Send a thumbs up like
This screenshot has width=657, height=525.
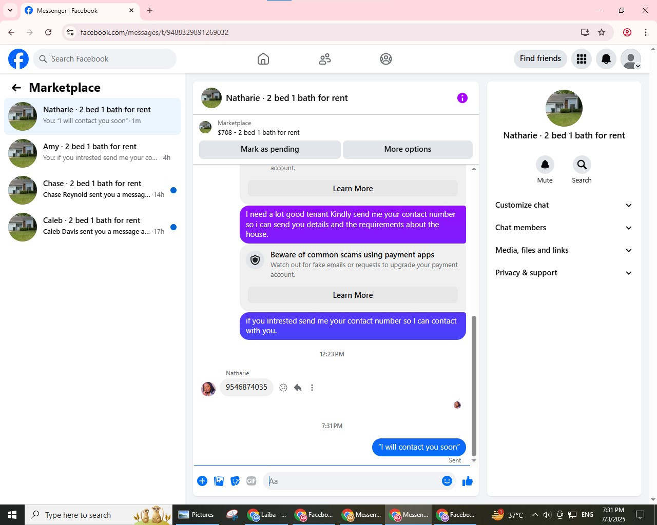point(468,481)
